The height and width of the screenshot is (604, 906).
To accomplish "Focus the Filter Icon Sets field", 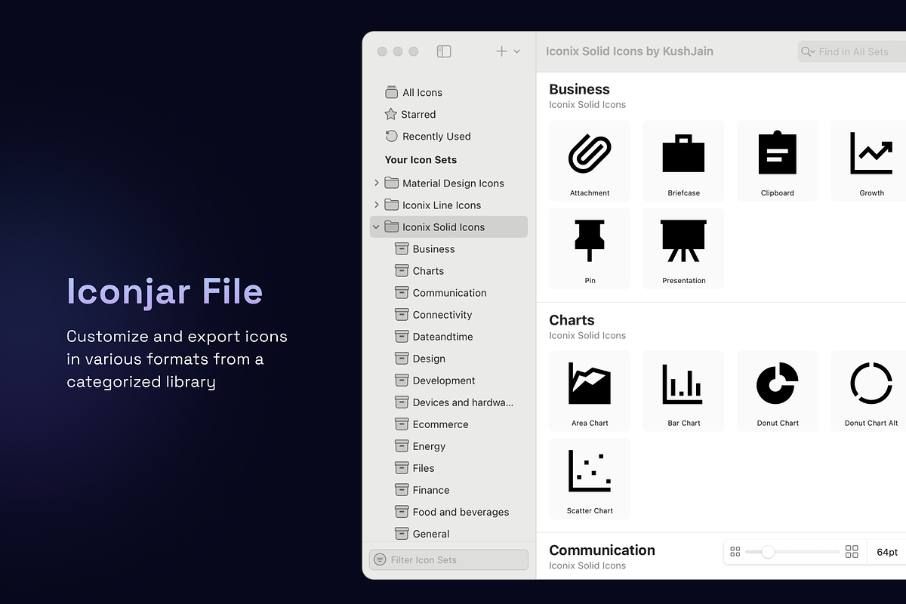I will point(448,559).
